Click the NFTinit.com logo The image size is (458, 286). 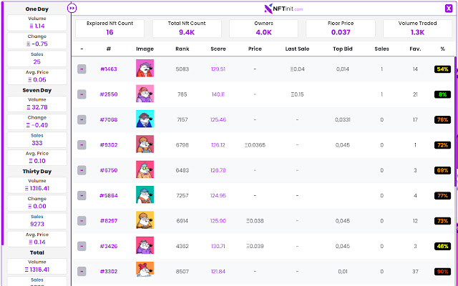click(283, 9)
